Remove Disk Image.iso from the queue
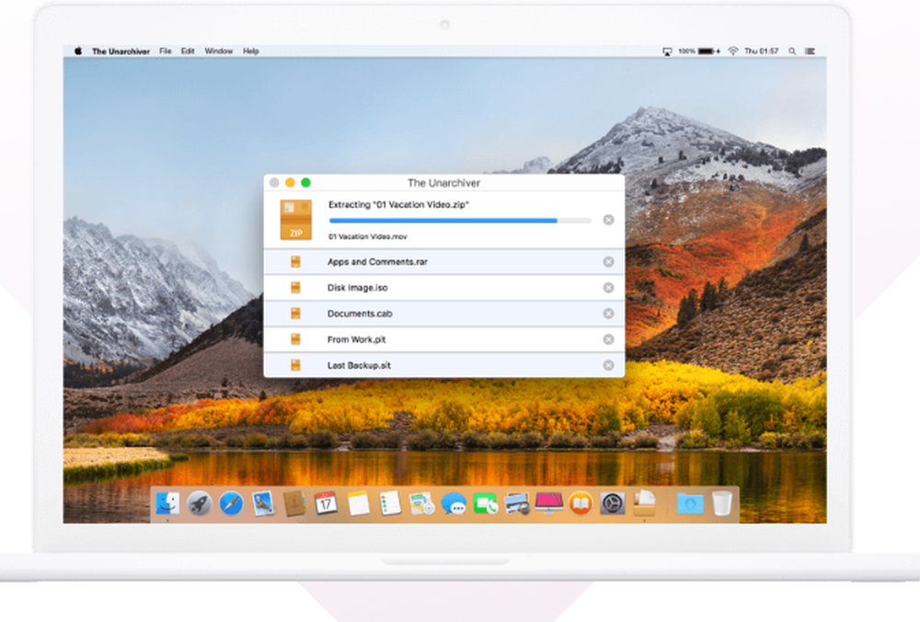 click(x=608, y=287)
